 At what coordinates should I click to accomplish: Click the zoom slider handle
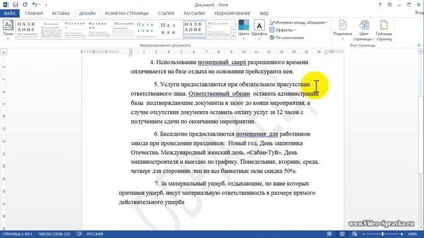point(383,234)
